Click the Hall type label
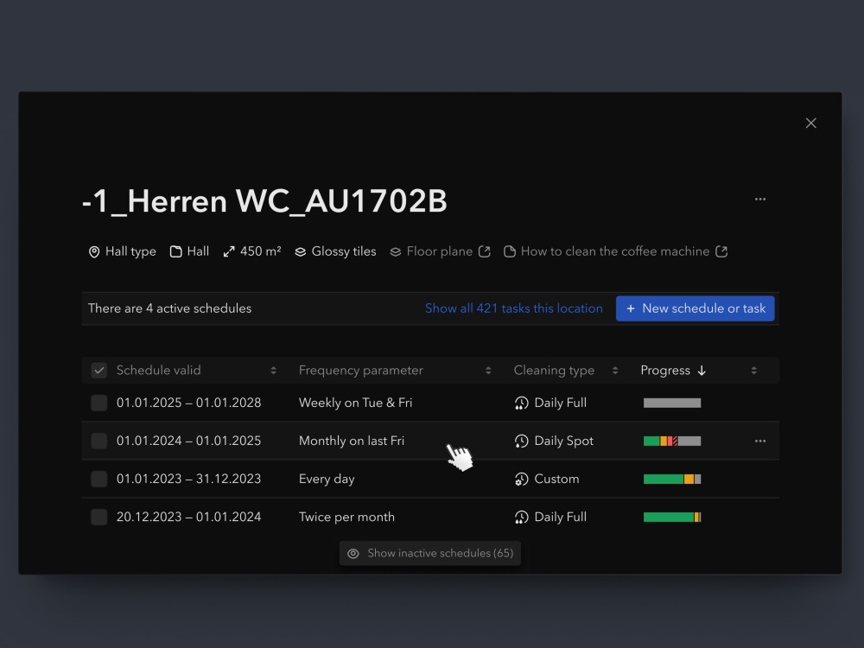 pos(130,251)
